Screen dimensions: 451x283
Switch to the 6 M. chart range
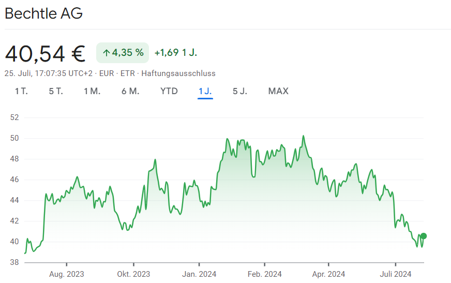[130, 91]
